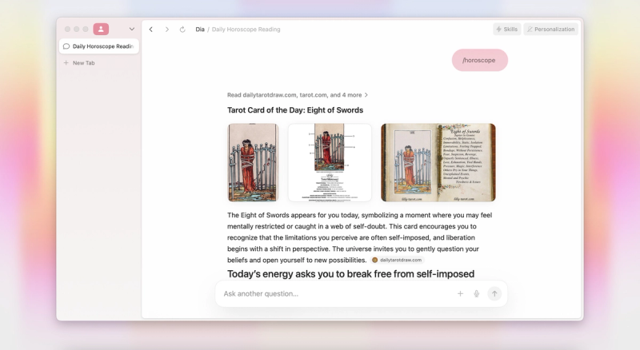Open the Personalization button

[550, 29]
